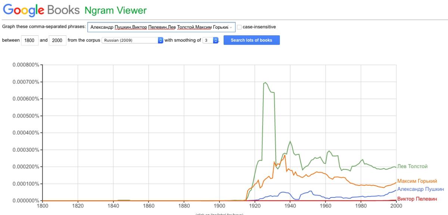
Task: Click the orange line's highest peak
Action: click(285, 155)
